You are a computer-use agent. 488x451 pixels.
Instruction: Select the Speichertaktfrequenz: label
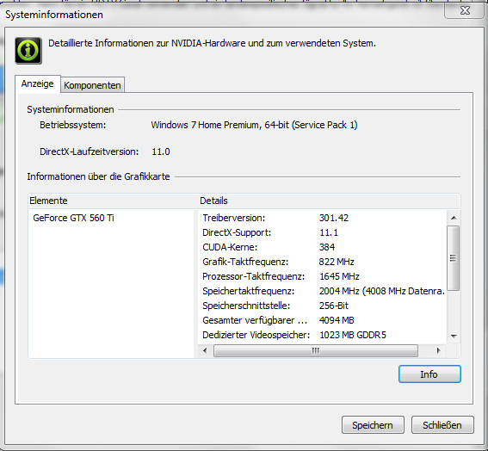(249, 291)
